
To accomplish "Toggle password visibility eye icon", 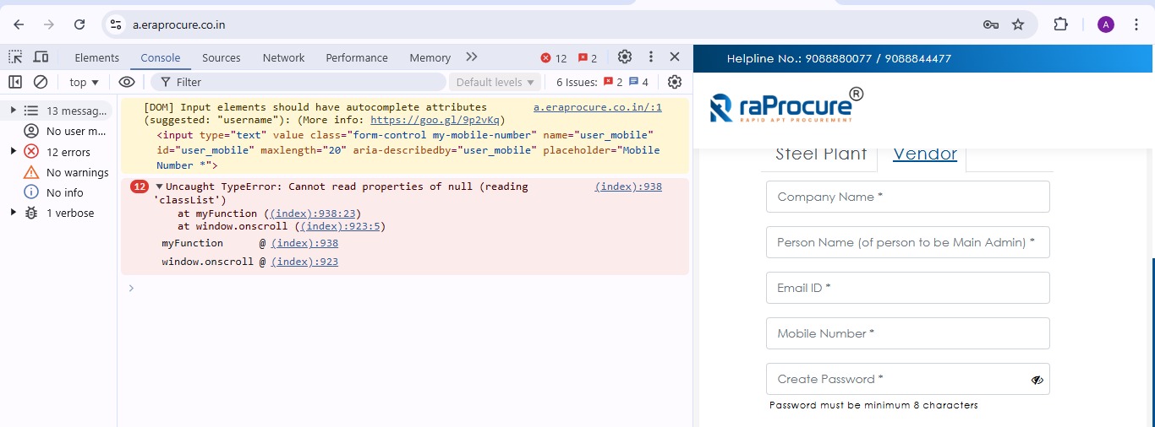I will coord(1037,380).
